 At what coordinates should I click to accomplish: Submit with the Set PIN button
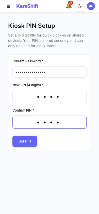25,141
